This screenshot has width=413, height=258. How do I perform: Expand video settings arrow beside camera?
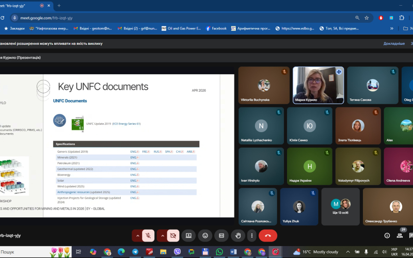click(x=163, y=236)
